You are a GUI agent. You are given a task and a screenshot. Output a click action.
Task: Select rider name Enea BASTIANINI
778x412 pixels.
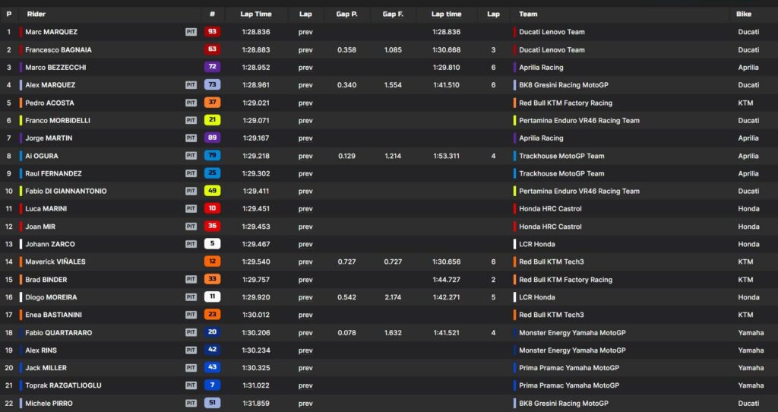pos(54,315)
